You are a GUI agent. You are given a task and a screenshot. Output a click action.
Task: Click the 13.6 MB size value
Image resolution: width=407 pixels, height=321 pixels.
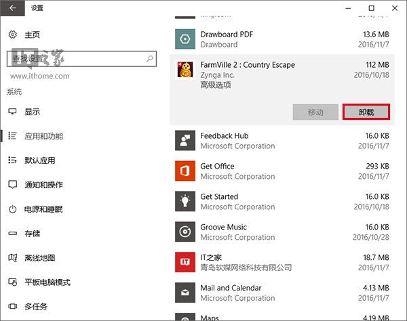coord(376,34)
